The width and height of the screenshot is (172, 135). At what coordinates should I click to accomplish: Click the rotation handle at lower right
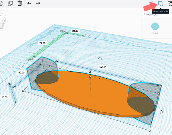(x=162, y=112)
